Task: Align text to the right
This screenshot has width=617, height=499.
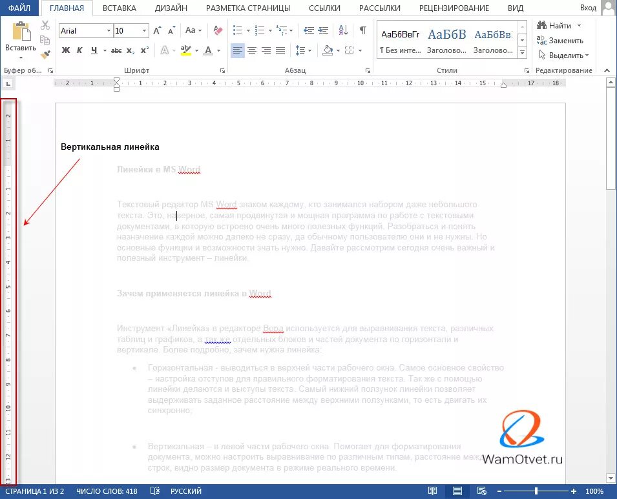Action: pyautogui.click(x=266, y=50)
